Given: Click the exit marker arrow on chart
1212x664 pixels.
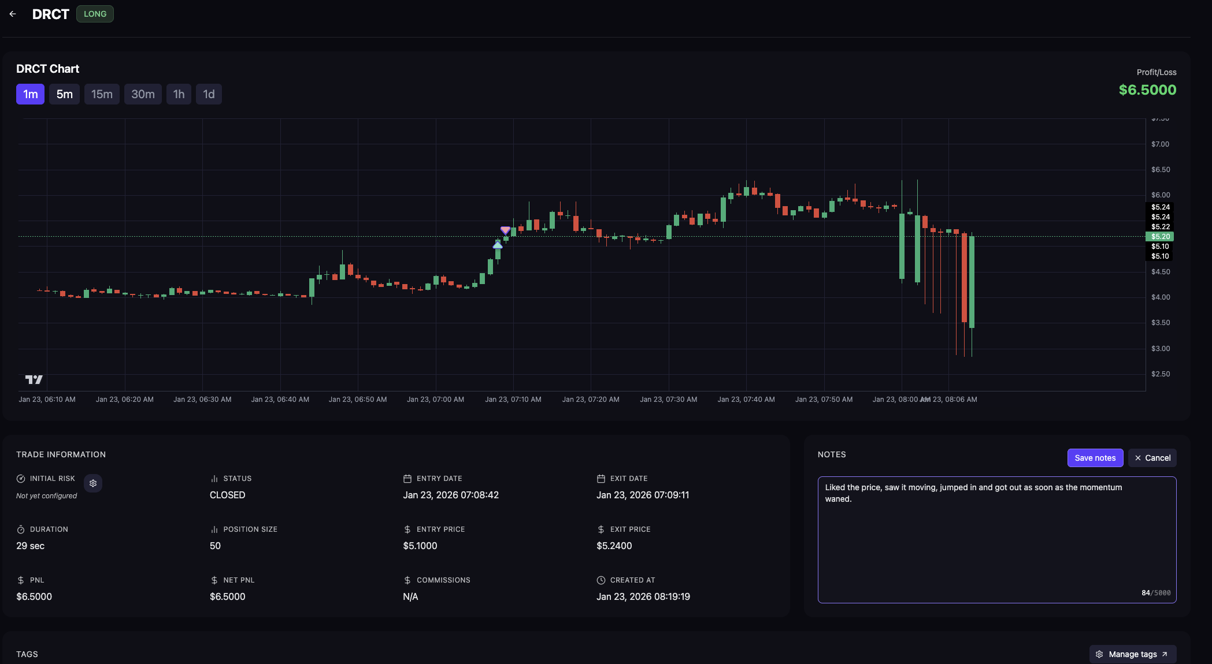Looking at the screenshot, I should coord(505,230).
